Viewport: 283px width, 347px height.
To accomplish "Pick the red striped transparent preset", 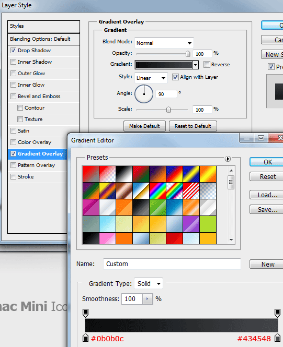I will (191, 190).
